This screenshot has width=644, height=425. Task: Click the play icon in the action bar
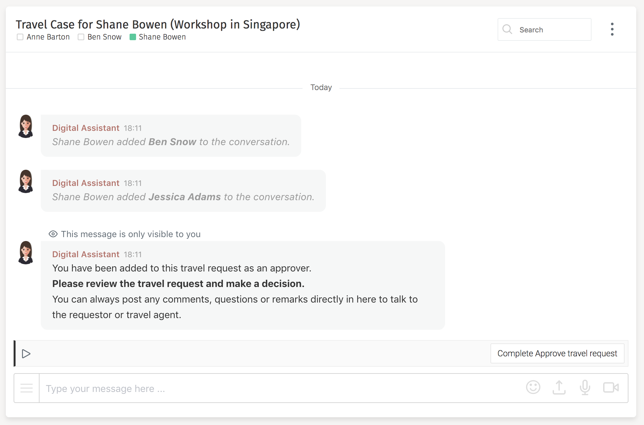[x=27, y=354]
